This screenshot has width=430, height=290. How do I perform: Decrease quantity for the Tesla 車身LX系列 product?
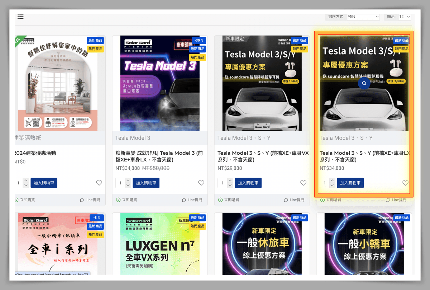(332, 185)
